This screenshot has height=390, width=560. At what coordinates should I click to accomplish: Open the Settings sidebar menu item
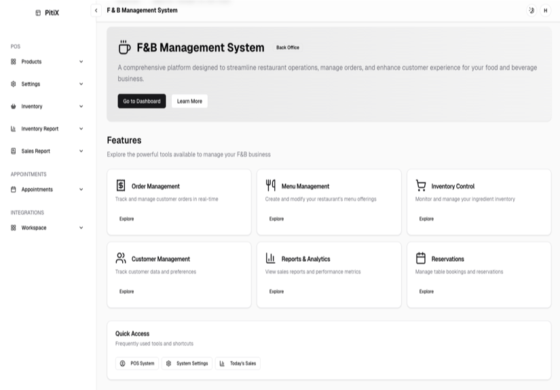[47, 84]
